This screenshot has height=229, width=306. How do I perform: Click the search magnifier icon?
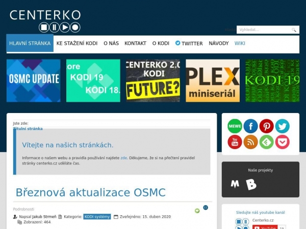pos(294,30)
